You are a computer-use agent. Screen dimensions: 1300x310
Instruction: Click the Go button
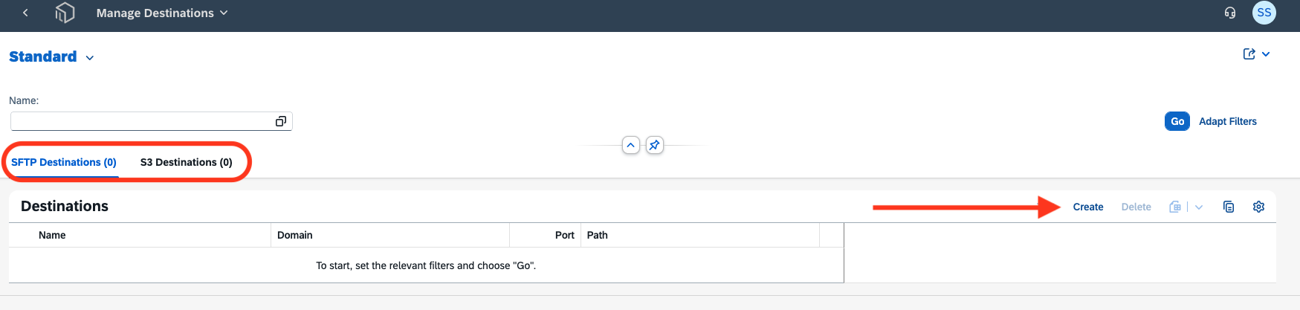pos(1177,121)
